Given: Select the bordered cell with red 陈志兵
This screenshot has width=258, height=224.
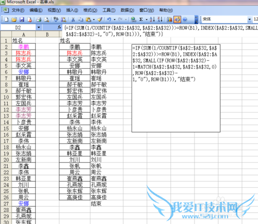Looking at the screenshot, I should (x=75, y=53).
